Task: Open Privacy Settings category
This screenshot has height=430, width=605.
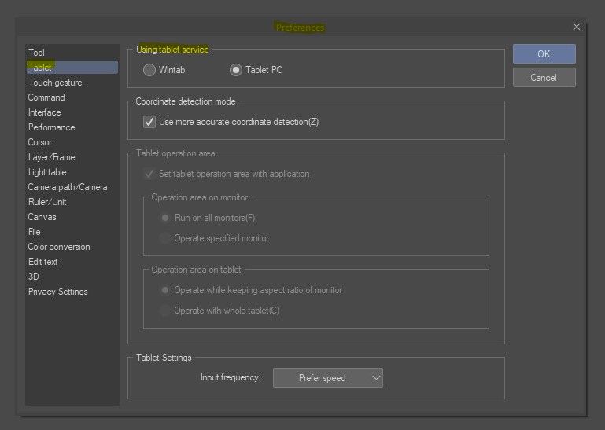Action: coord(58,292)
